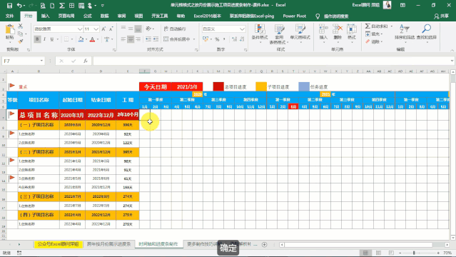This screenshot has width=456, height=257.
Task: Click the Paste clipboard icon
Action: [x=9, y=29]
